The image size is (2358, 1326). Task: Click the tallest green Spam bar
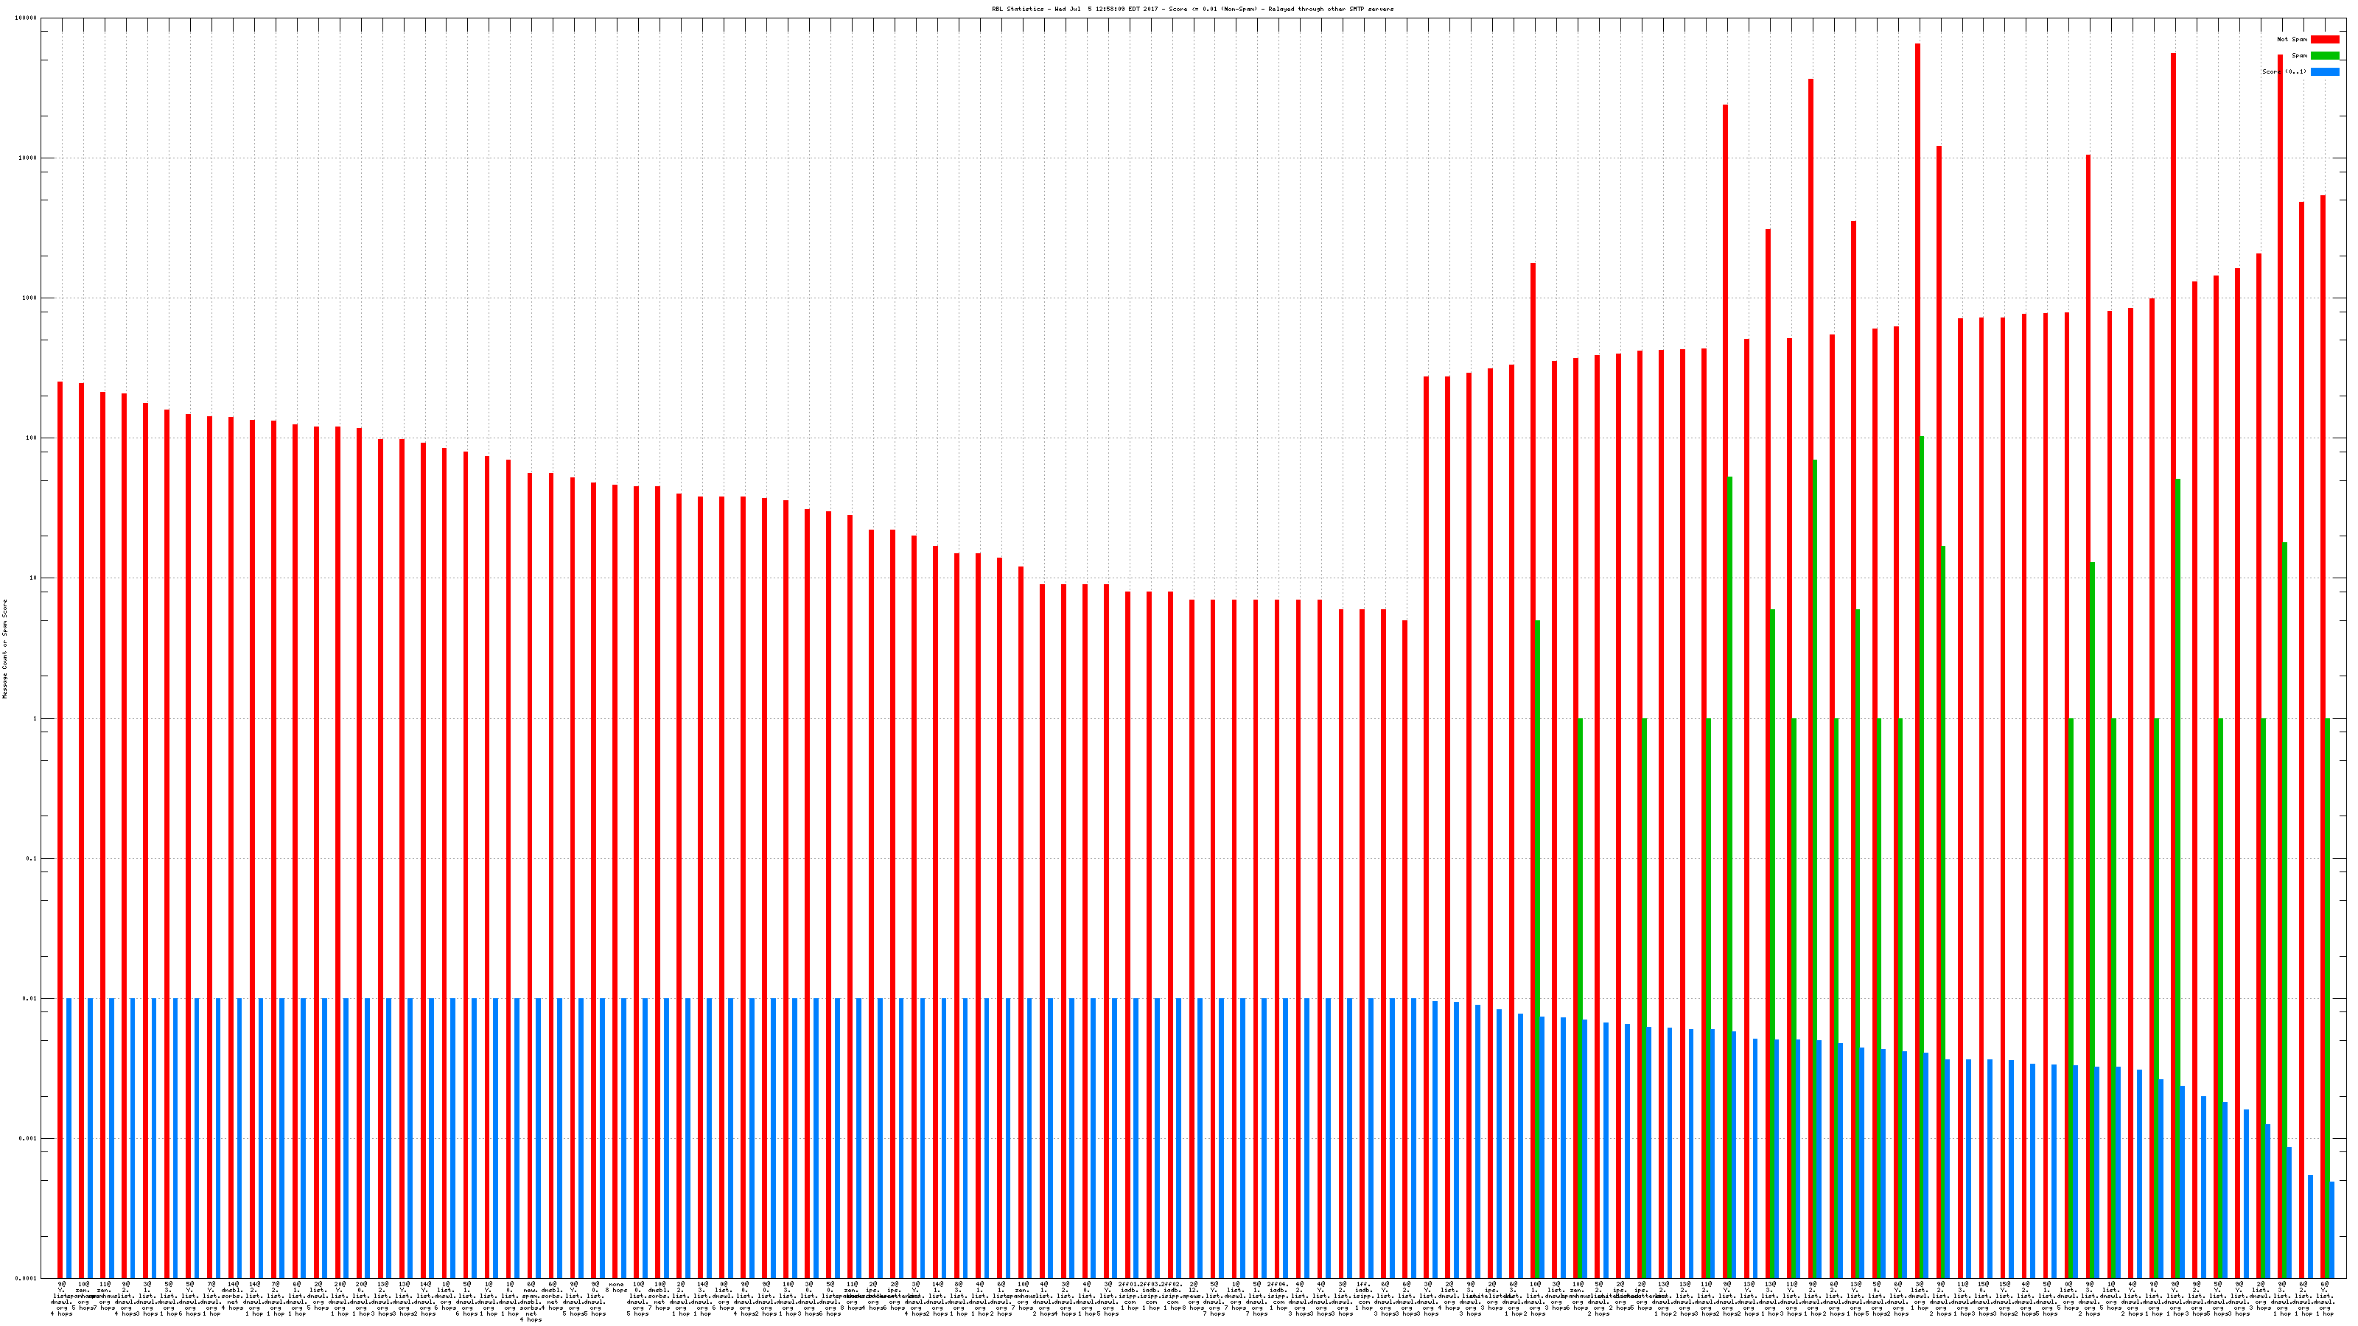pos(1923,824)
